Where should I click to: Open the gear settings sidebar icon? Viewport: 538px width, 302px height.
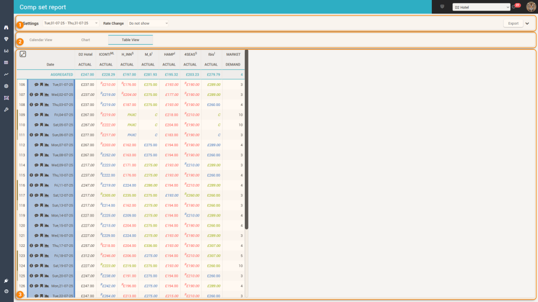click(6, 87)
